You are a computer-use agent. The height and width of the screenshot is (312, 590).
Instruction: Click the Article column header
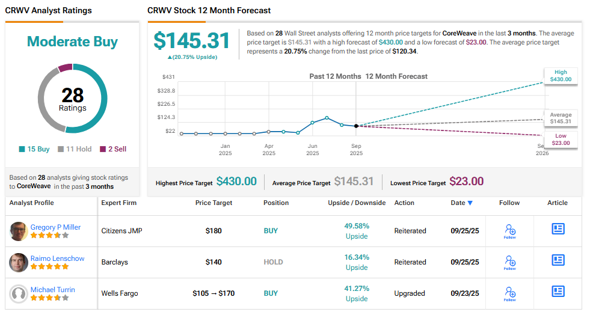(x=558, y=203)
